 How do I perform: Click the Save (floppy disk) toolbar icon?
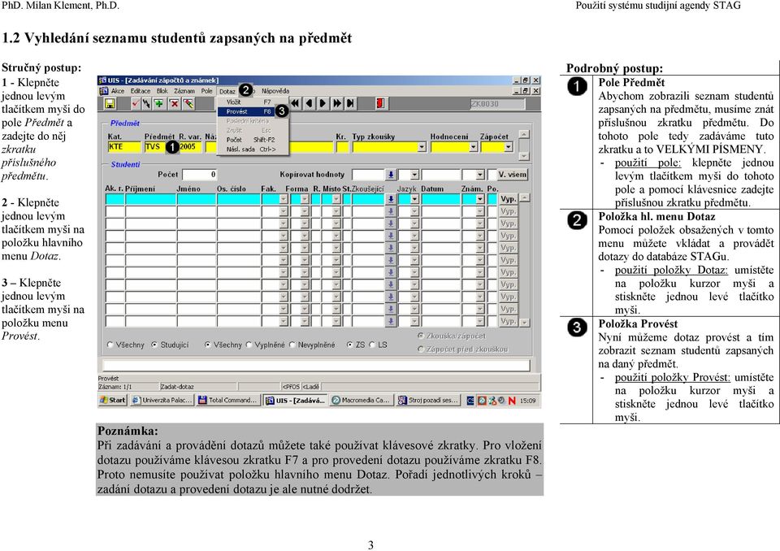[110, 103]
